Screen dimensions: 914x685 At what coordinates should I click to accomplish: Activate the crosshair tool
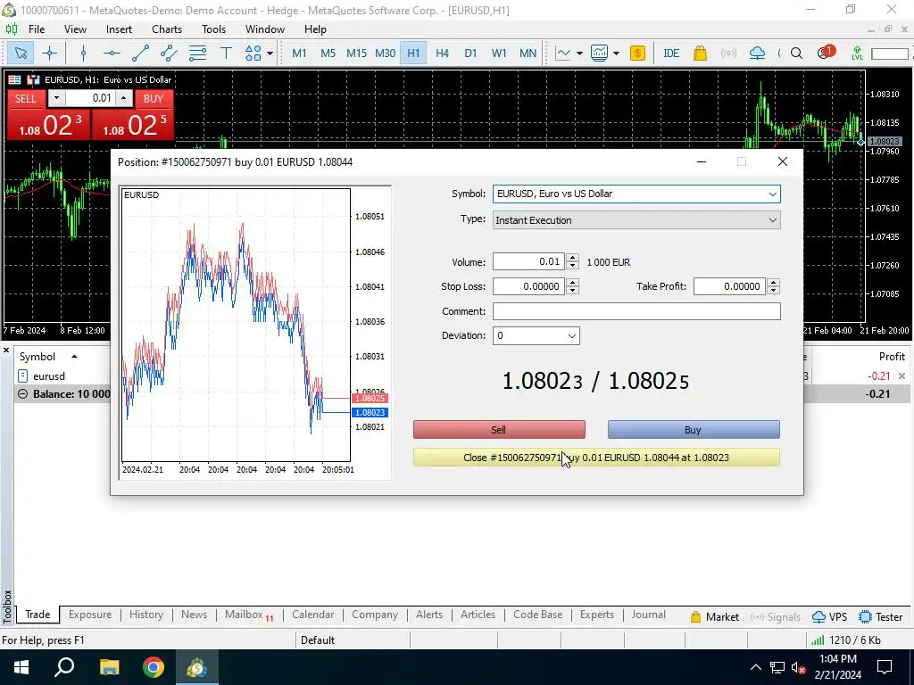[50, 54]
